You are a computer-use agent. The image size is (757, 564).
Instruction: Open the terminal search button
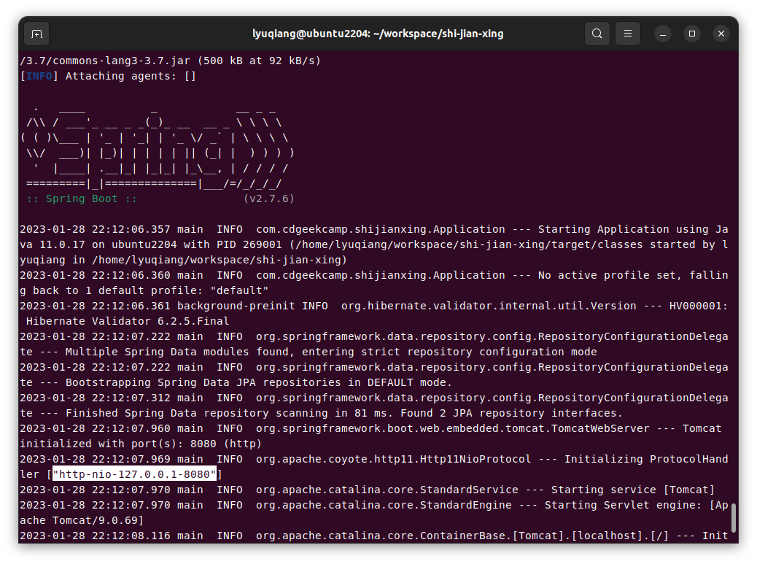coord(597,34)
